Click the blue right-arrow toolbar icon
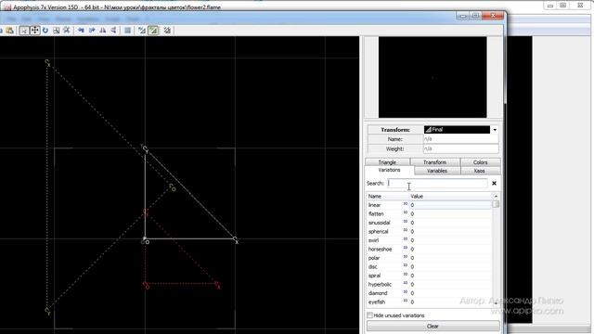Screen dimensions: 594x334 [x=92, y=31]
